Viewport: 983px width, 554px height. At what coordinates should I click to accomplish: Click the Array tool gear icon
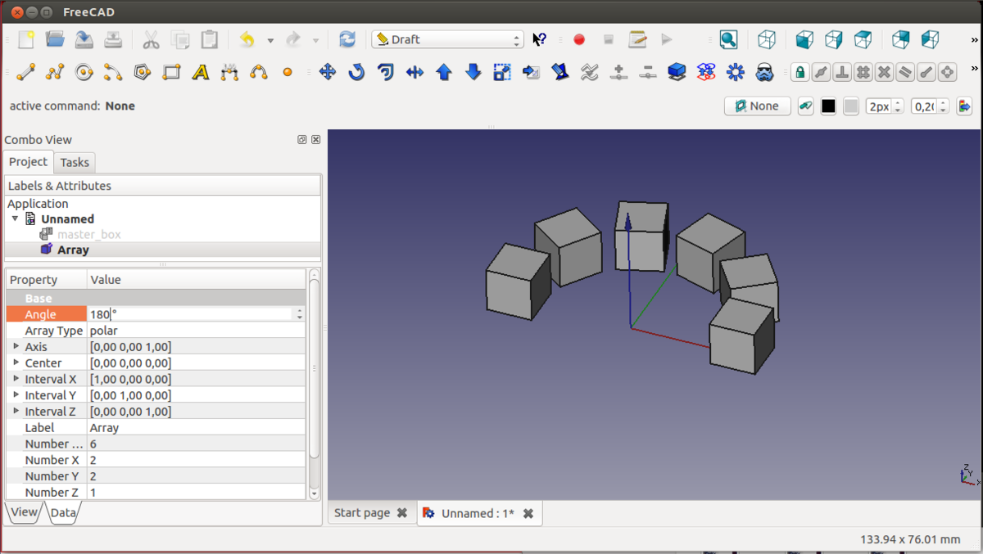click(x=735, y=72)
